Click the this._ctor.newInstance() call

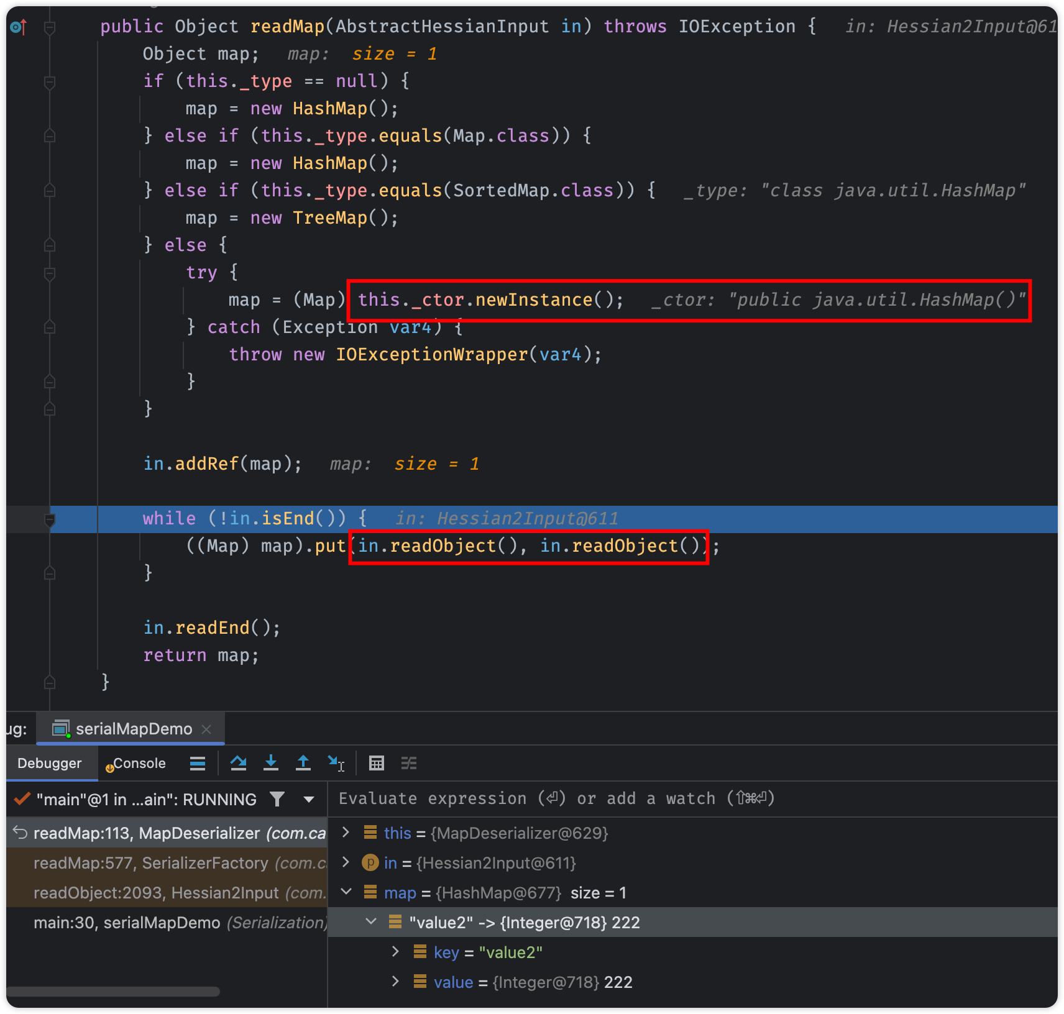click(490, 299)
